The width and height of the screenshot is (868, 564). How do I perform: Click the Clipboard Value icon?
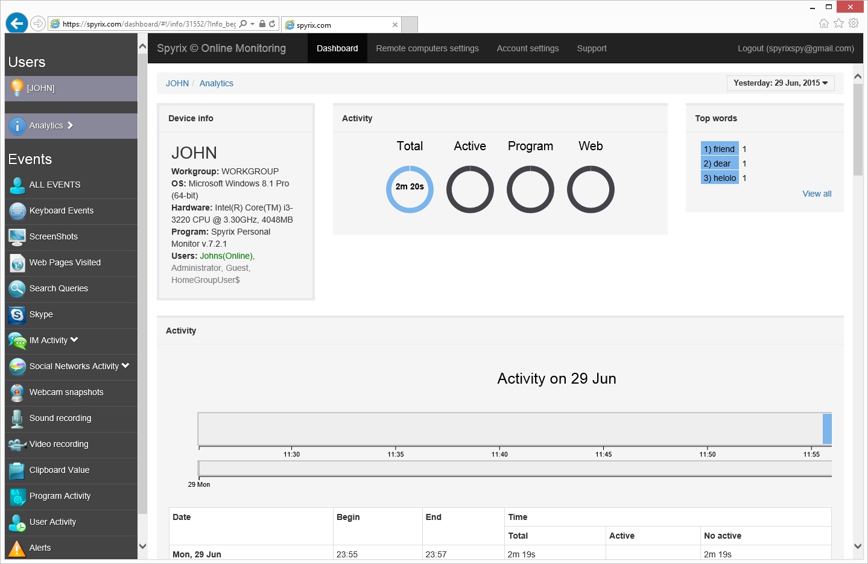(x=17, y=470)
